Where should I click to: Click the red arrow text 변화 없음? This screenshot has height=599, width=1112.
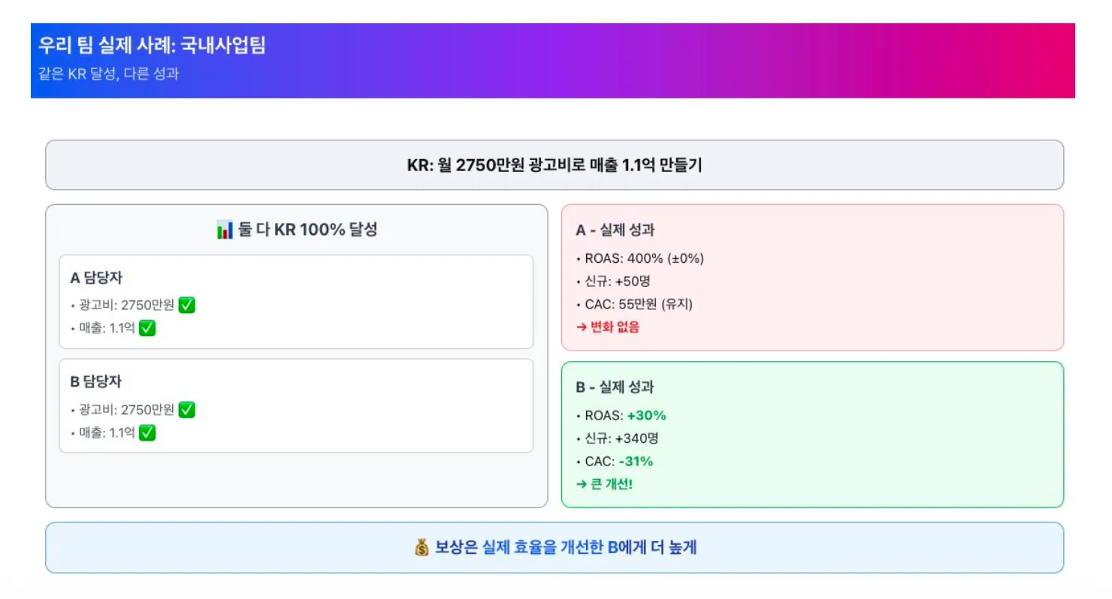pyautogui.click(x=608, y=327)
